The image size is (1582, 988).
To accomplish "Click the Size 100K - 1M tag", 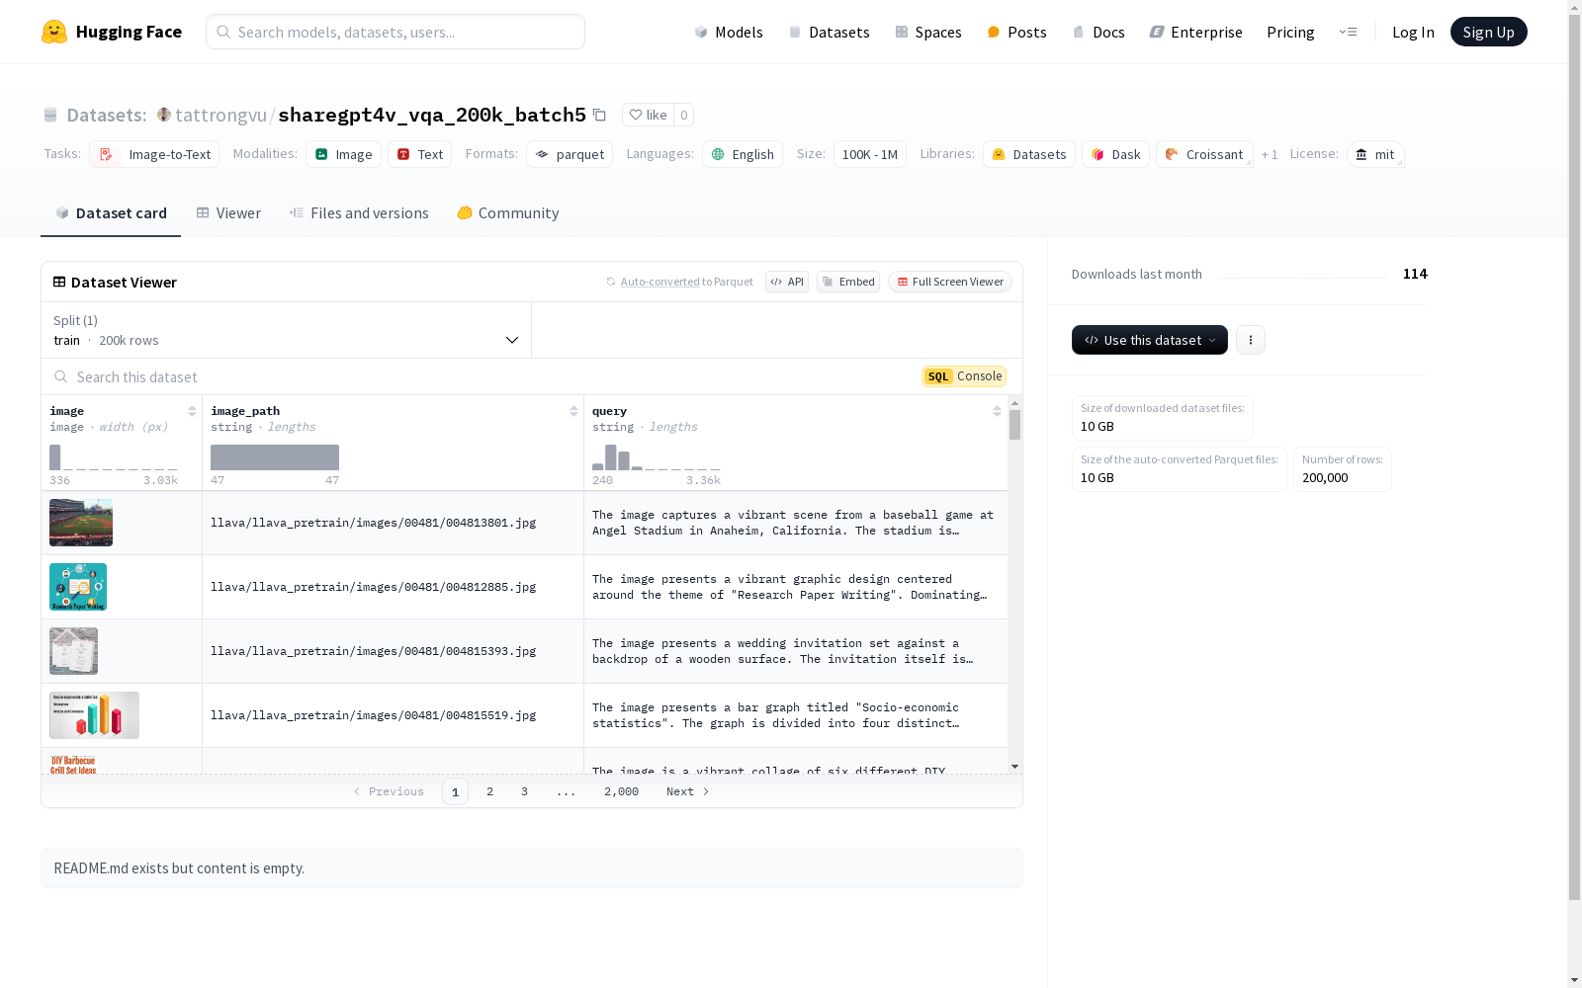I will [869, 154].
